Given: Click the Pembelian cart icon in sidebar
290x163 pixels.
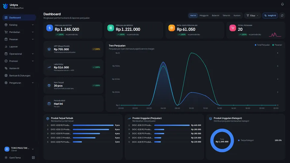Looking at the screenshot, I should [6, 32].
